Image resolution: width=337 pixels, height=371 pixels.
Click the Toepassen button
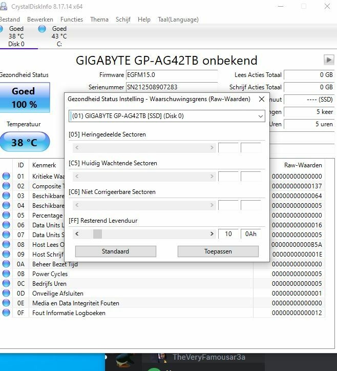pyautogui.click(x=218, y=251)
